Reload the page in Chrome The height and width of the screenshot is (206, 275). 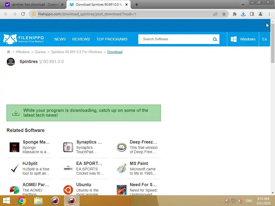[x=23, y=14]
